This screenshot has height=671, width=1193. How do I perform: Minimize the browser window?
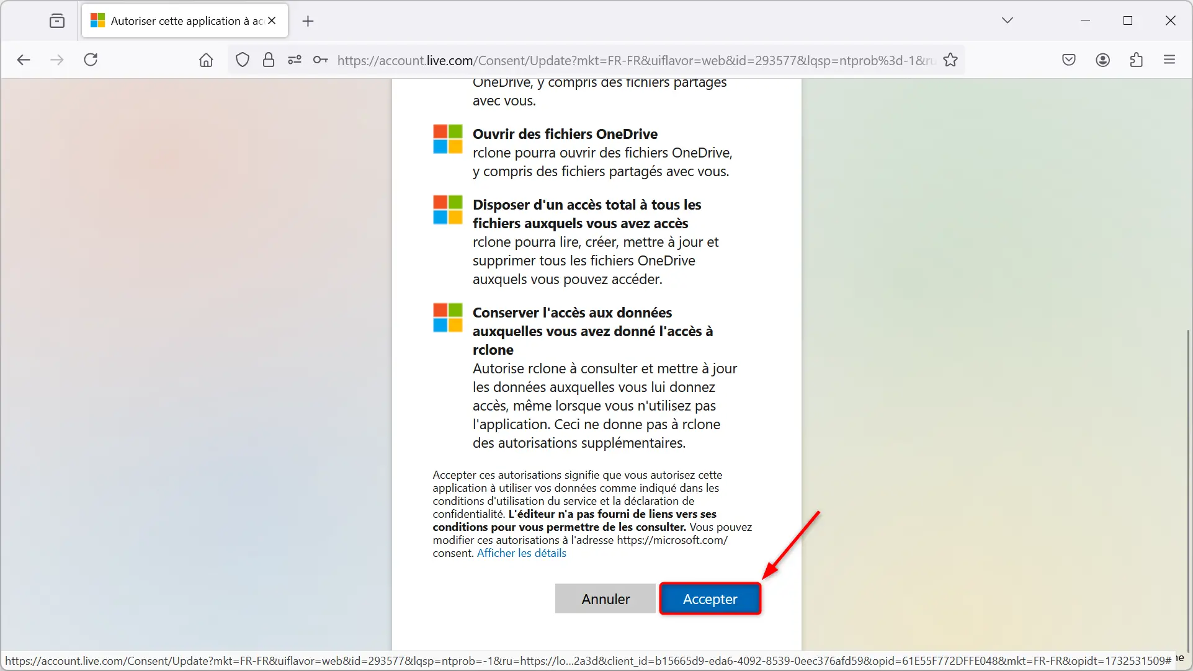pyautogui.click(x=1085, y=20)
